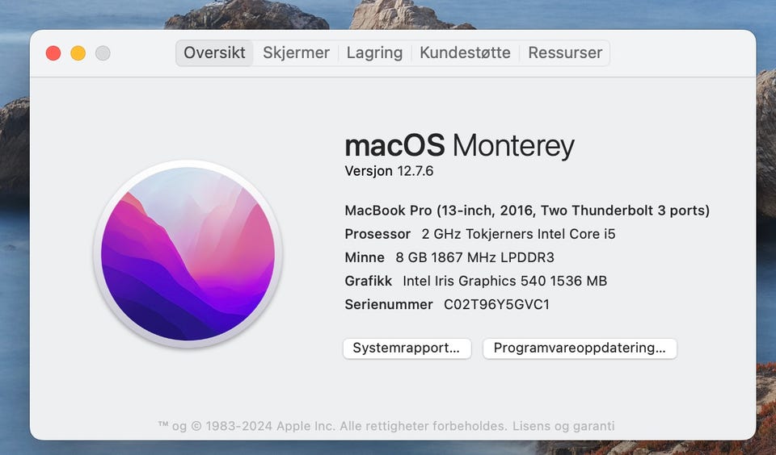Click the Serienummer label
Screen dimensions: 776x455
pos(389,304)
